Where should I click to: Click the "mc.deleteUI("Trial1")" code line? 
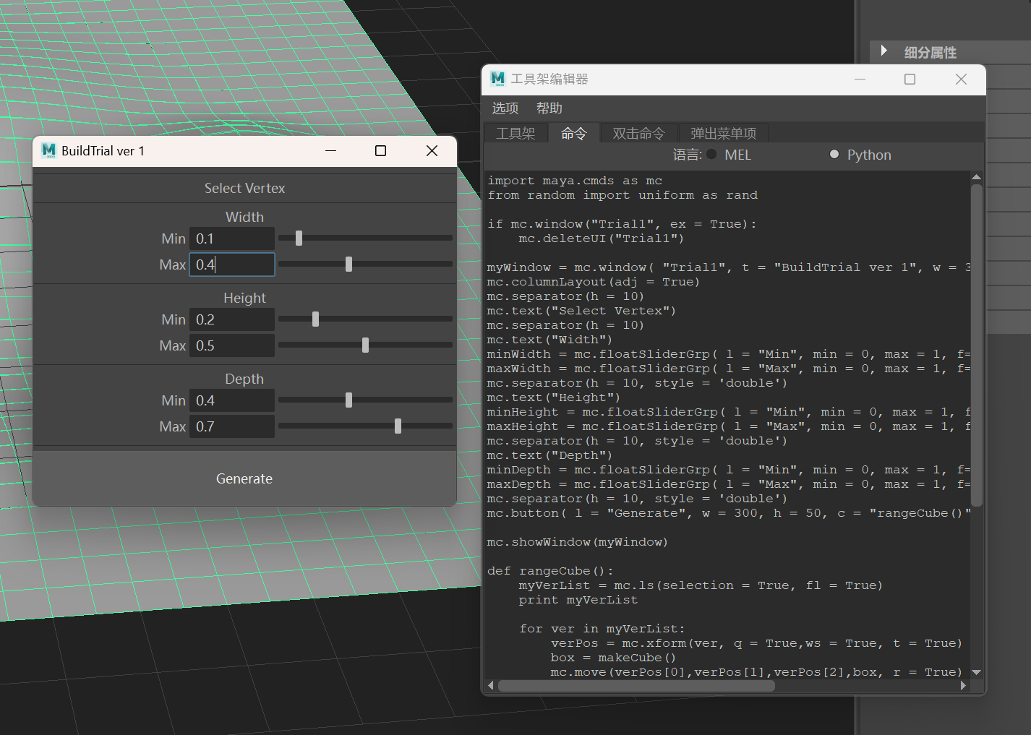(602, 238)
